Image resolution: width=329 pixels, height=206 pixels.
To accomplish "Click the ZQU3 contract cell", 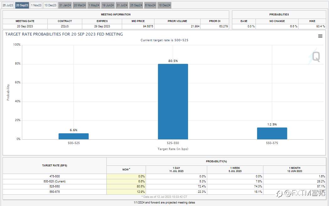I will 65,26.
